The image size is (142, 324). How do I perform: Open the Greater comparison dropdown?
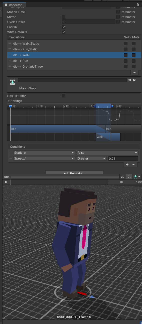click(92, 158)
